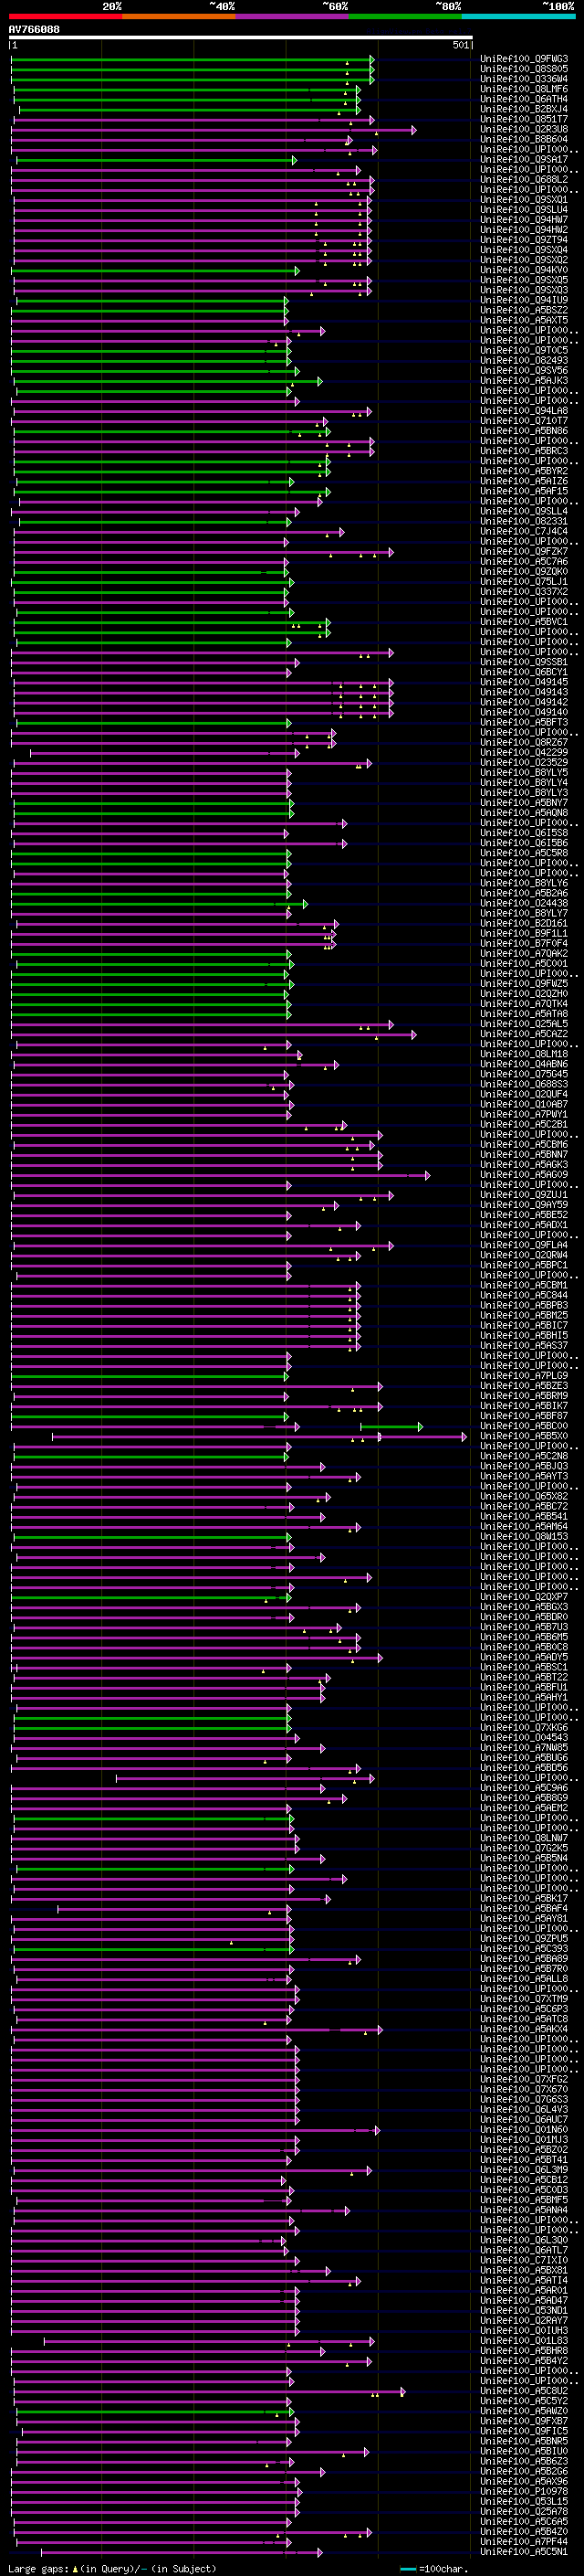Select the UniRef100_A5BRC3 label
Screen dimensions: 584x2576
point(524,451)
